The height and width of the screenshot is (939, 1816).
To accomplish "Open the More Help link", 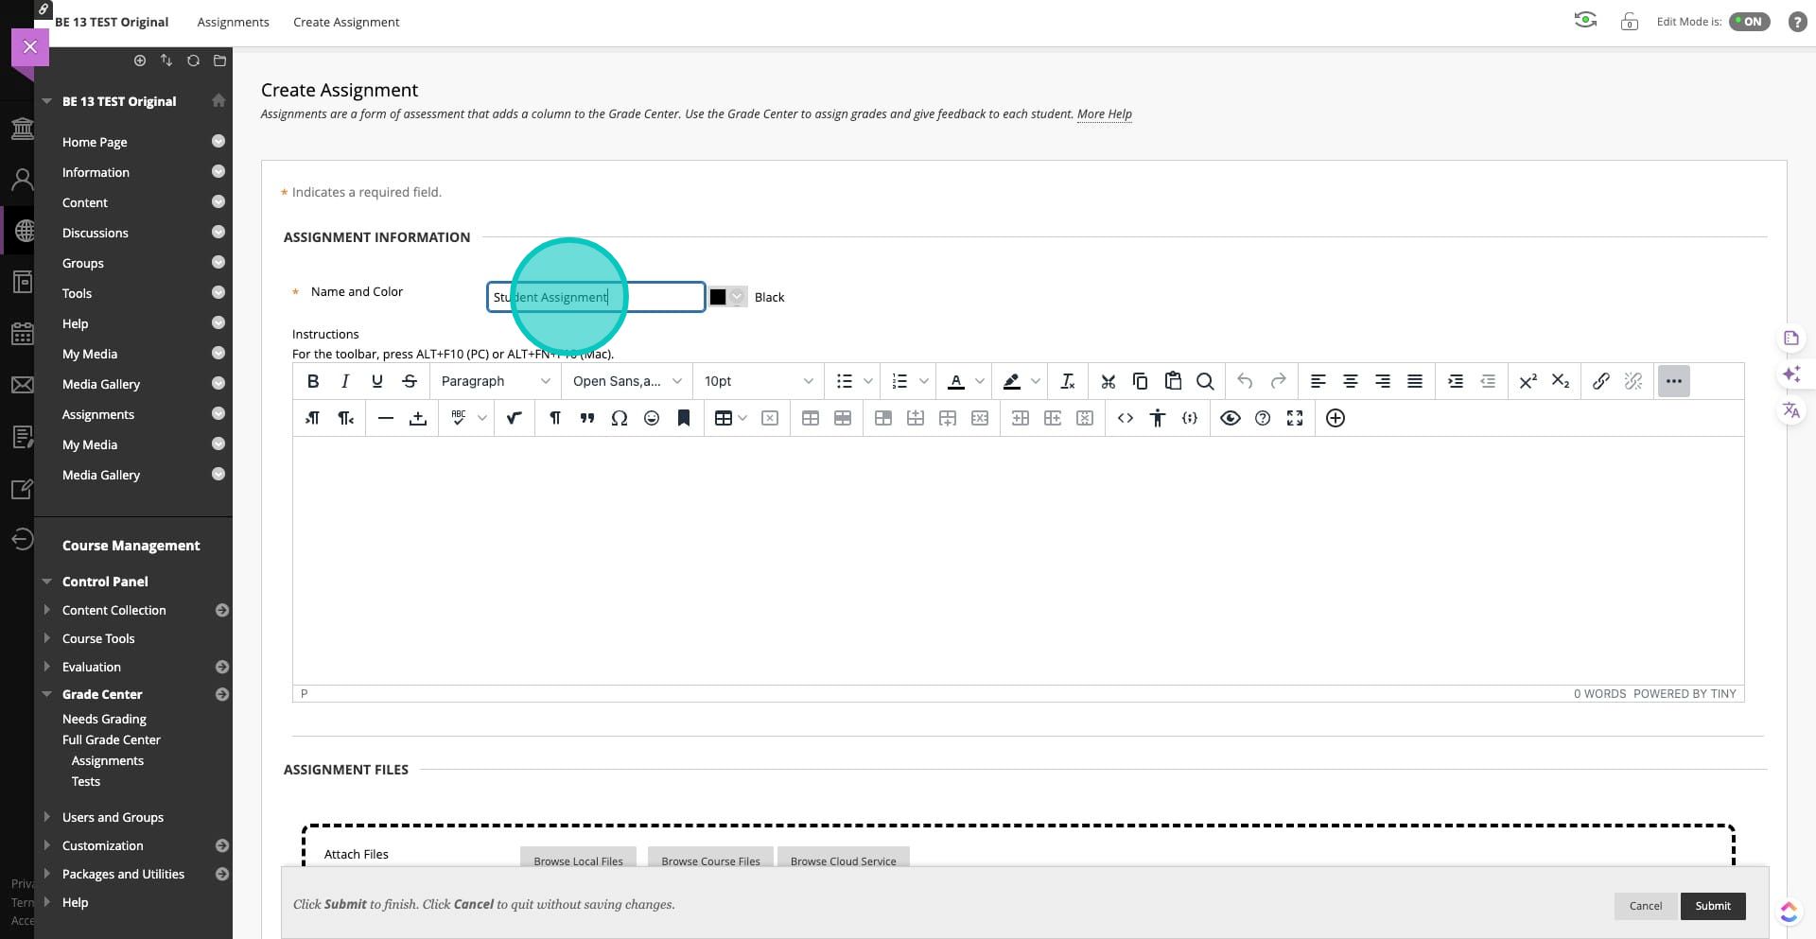I will (x=1104, y=113).
